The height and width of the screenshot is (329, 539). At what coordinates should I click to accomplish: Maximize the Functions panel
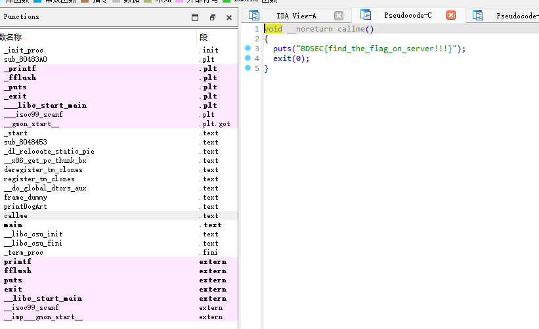[x=195, y=18]
